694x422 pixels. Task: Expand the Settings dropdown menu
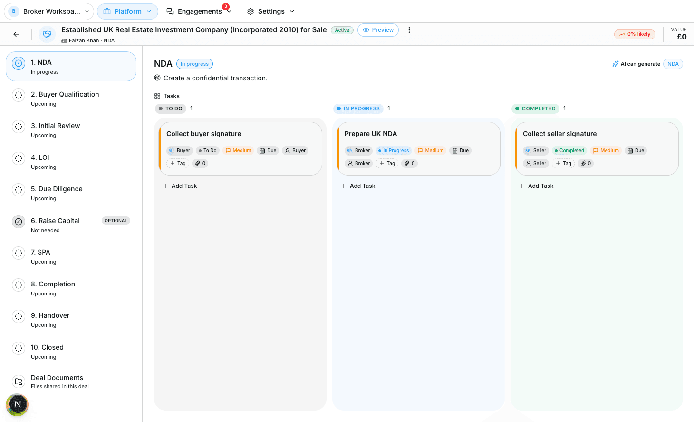(x=271, y=11)
